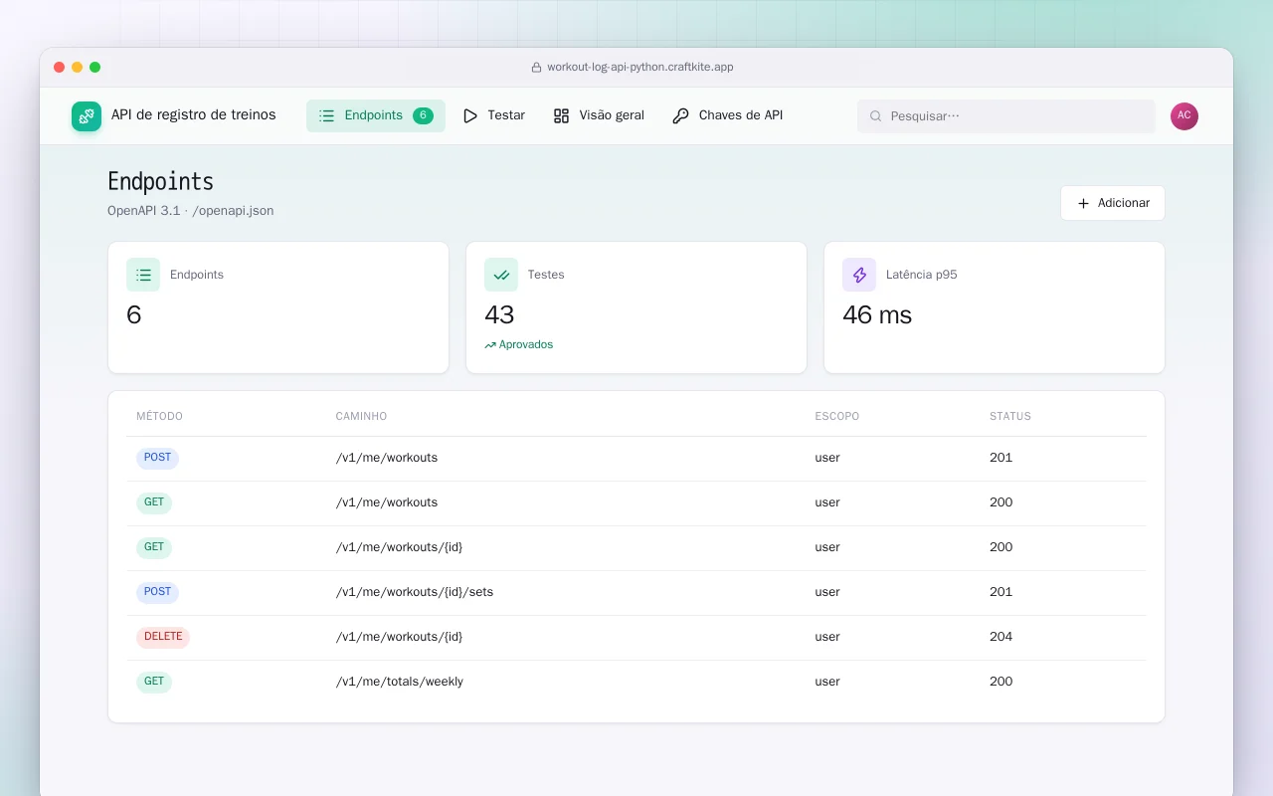1273x796 pixels.
Task: Go to Chaves de API tab
Action: [728, 115]
